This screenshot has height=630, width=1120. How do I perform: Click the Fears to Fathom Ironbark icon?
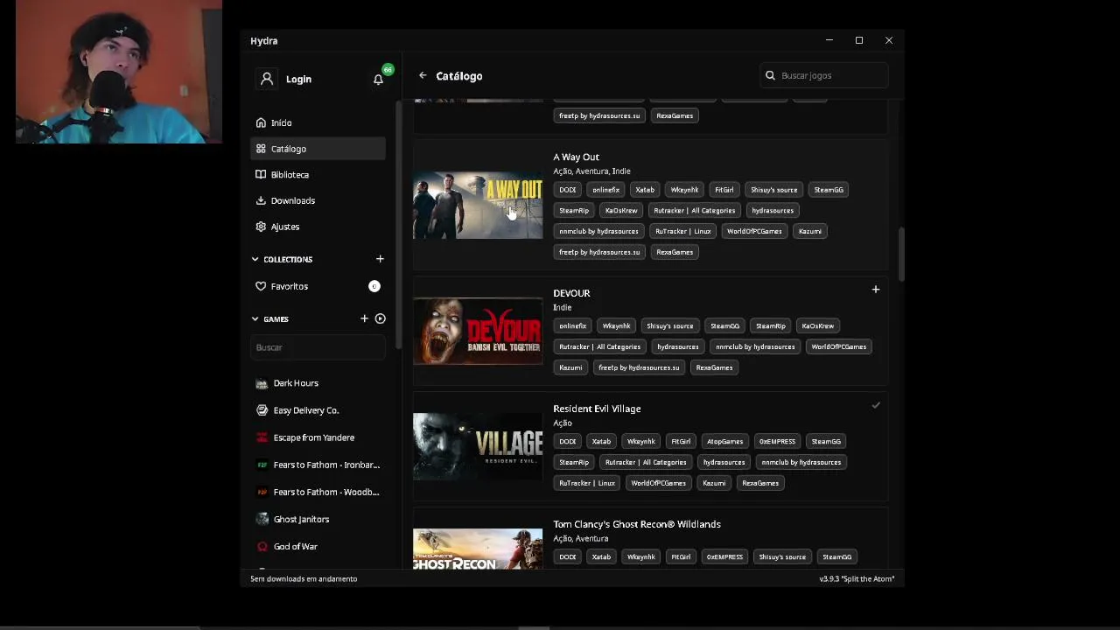coord(262,465)
